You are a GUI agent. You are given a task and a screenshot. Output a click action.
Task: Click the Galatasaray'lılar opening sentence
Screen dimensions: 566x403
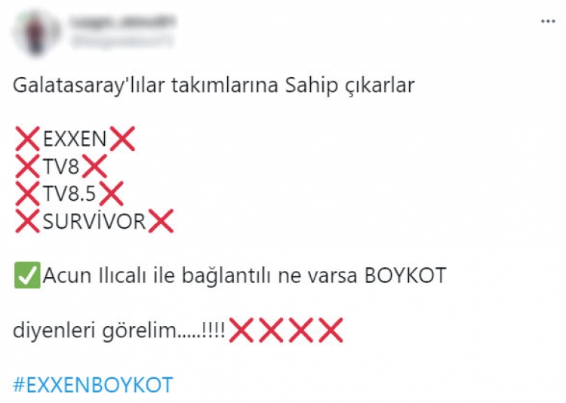214,86
